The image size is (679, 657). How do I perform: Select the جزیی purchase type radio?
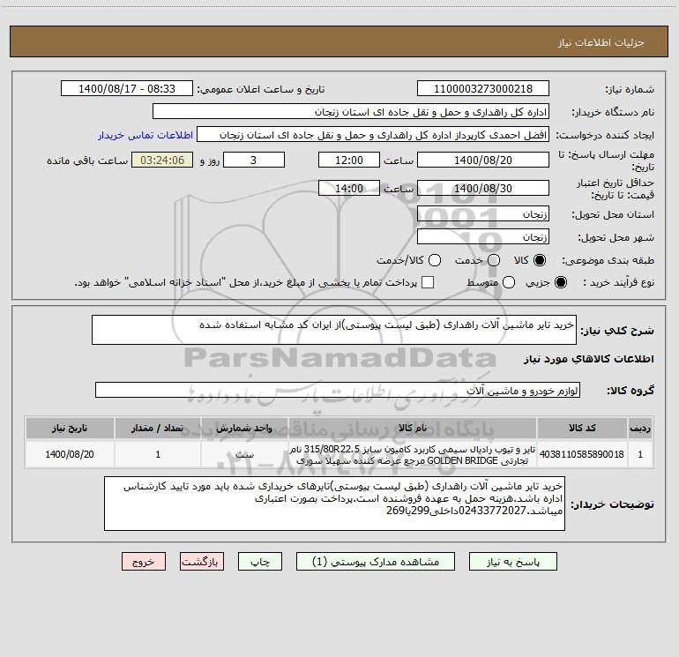click(560, 282)
